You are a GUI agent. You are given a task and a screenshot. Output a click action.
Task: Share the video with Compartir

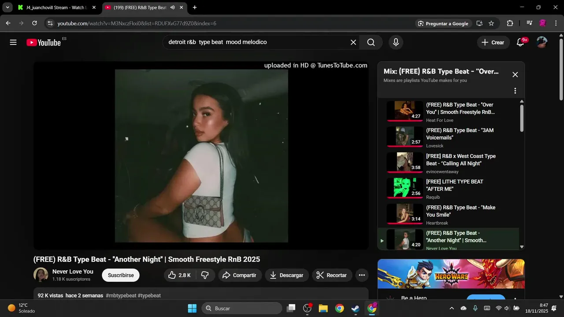click(239, 275)
